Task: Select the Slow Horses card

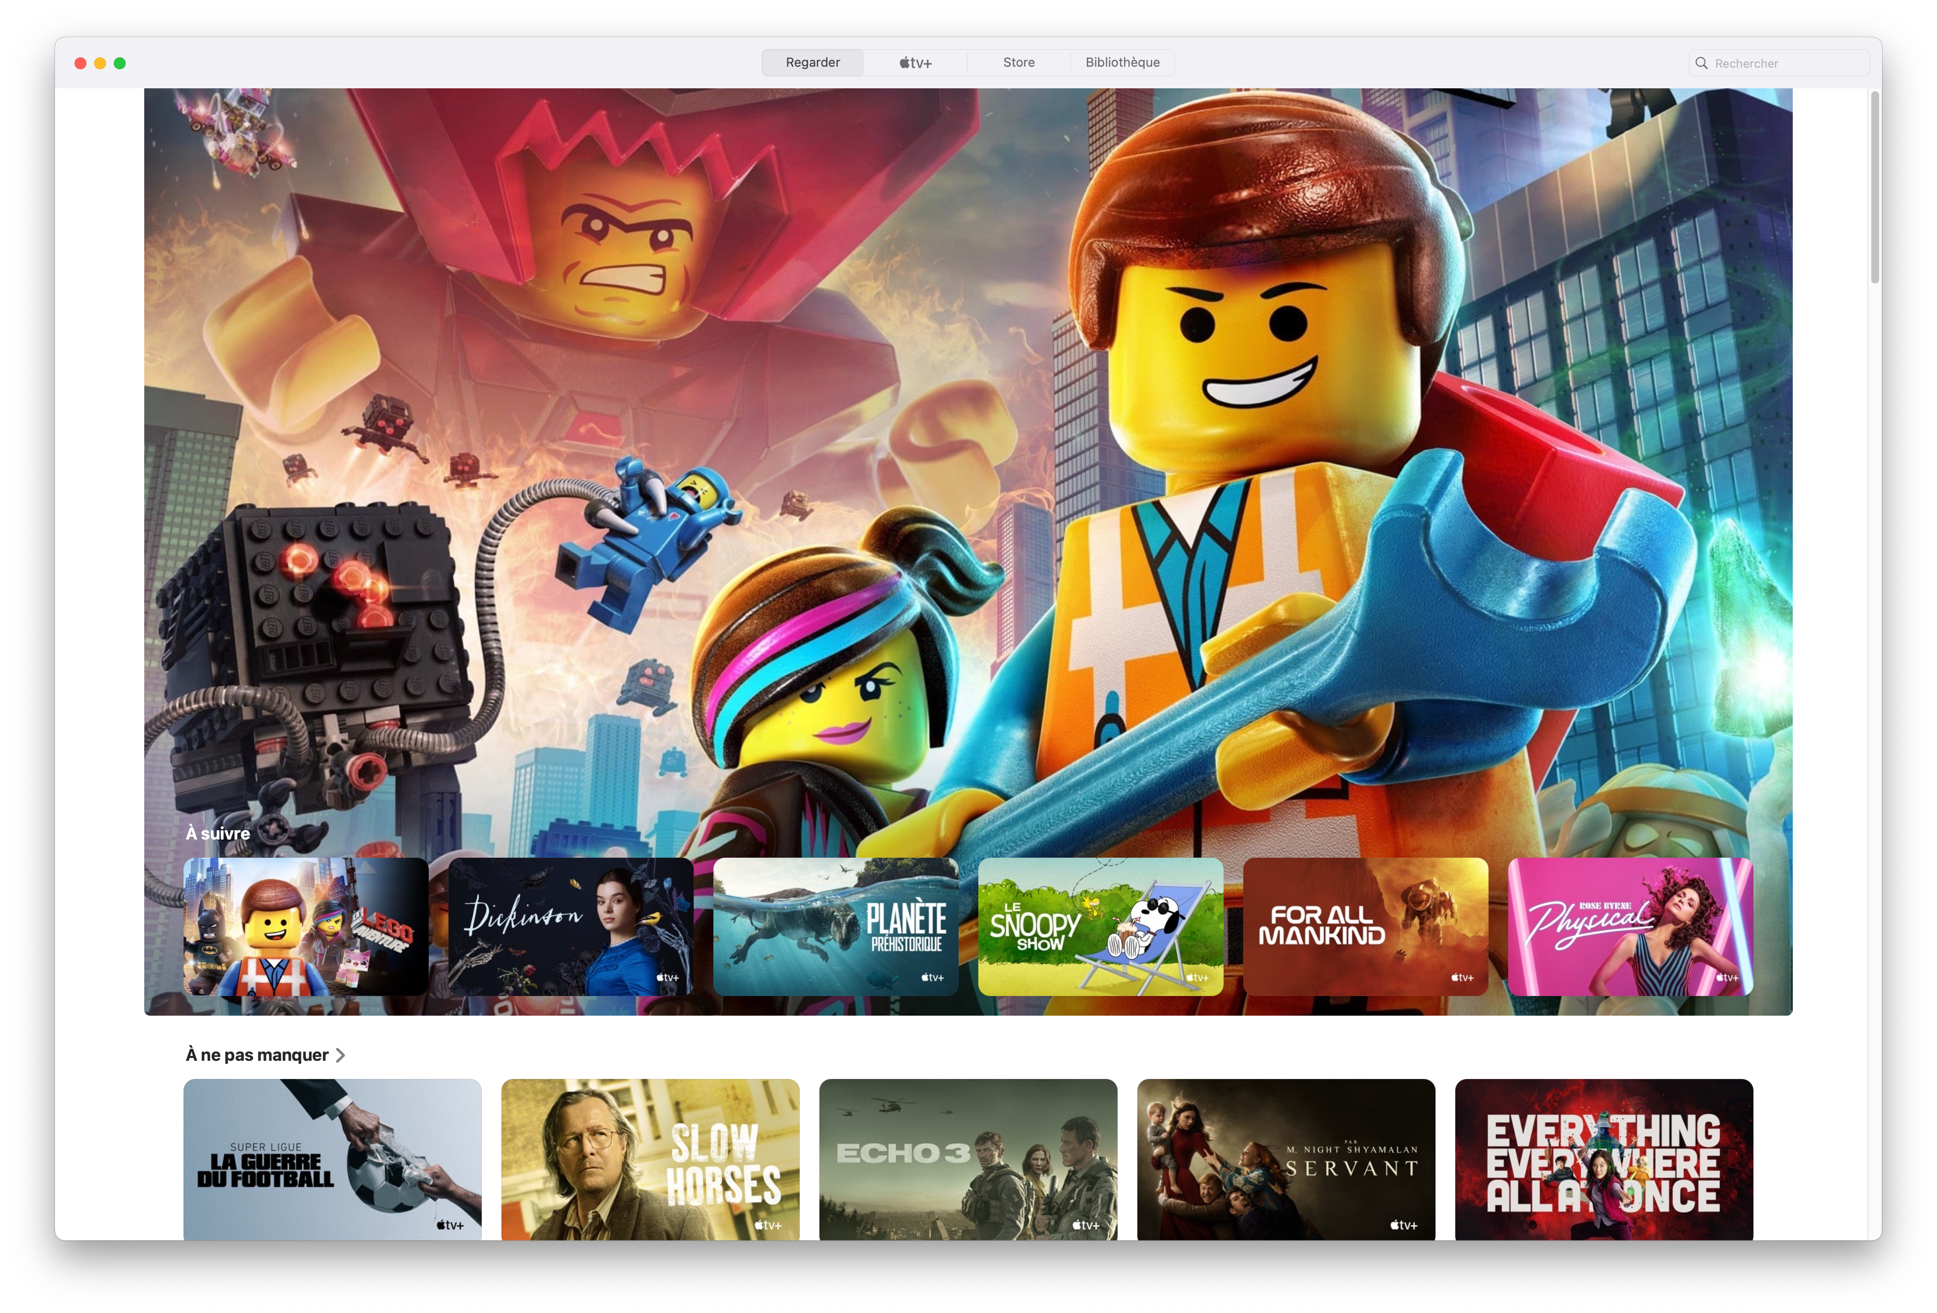Action: pos(650,1159)
